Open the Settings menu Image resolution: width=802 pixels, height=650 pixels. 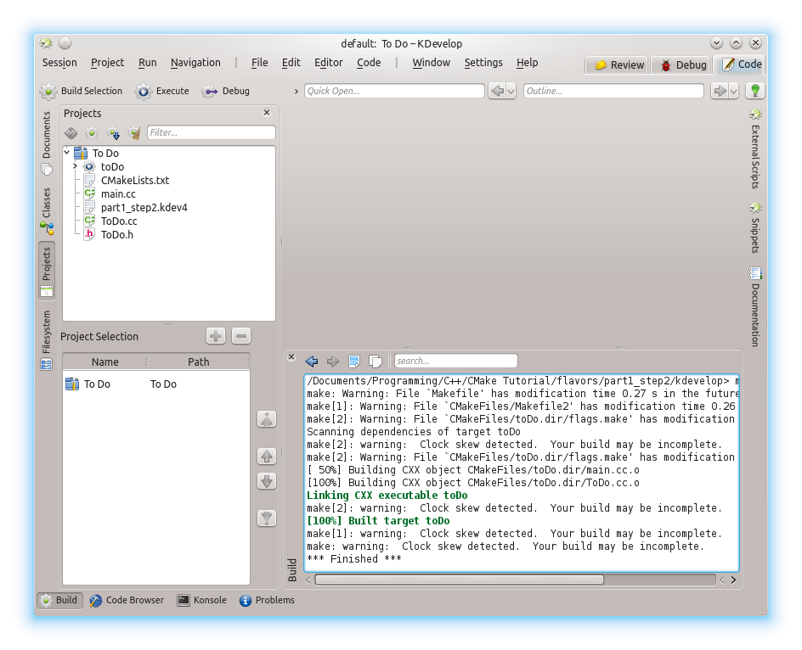point(483,62)
